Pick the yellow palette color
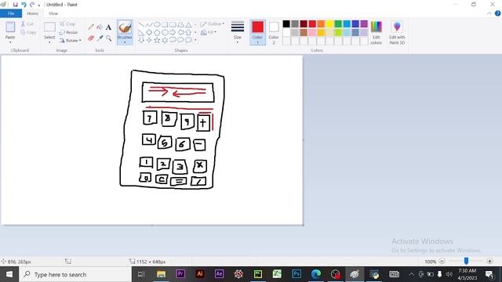 coord(329,23)
